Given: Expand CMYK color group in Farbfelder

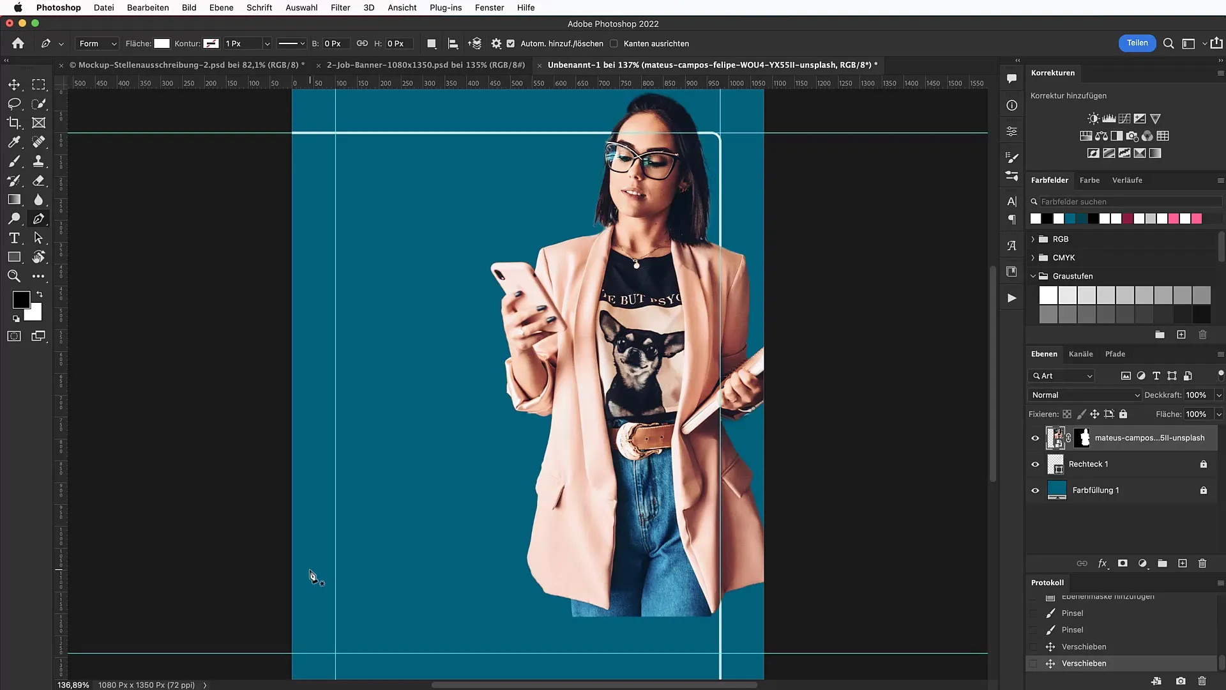Looking at the screenshot, I should point(1033,257).
